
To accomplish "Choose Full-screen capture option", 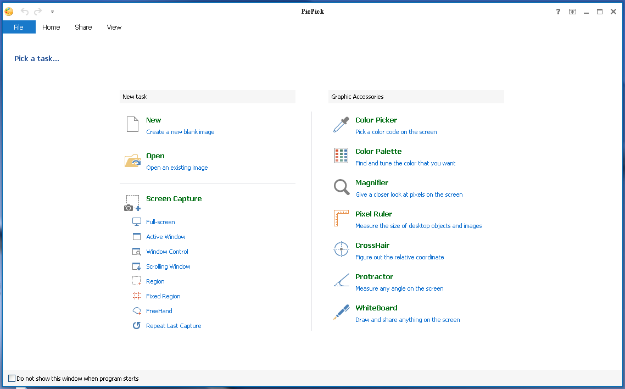I will (160, 222).
